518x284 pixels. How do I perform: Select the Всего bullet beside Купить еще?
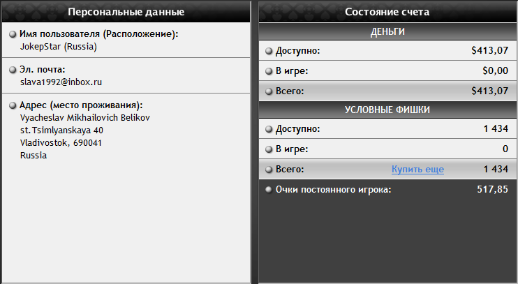tap(269, 170)
